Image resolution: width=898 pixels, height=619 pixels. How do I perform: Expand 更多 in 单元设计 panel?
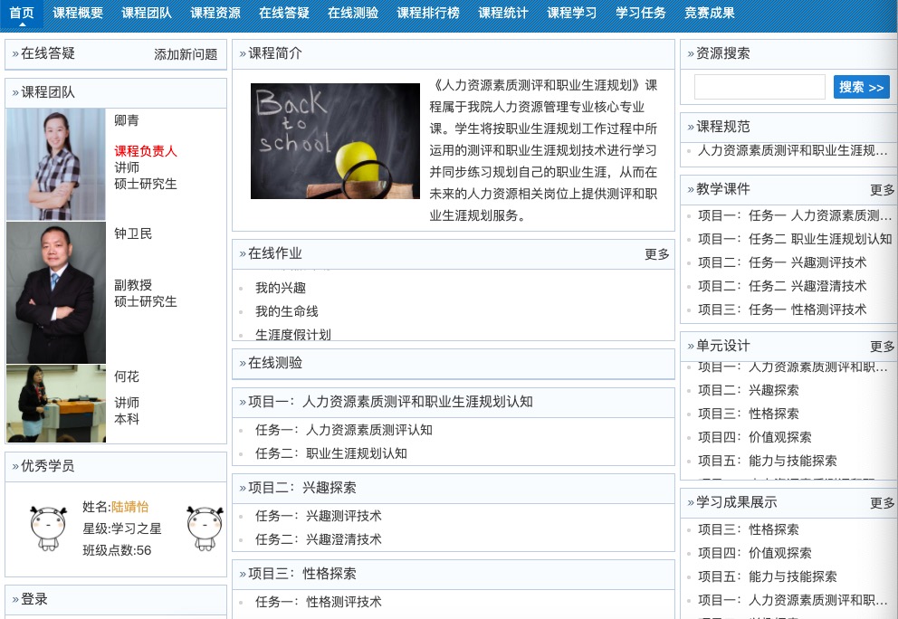[882, 347]
